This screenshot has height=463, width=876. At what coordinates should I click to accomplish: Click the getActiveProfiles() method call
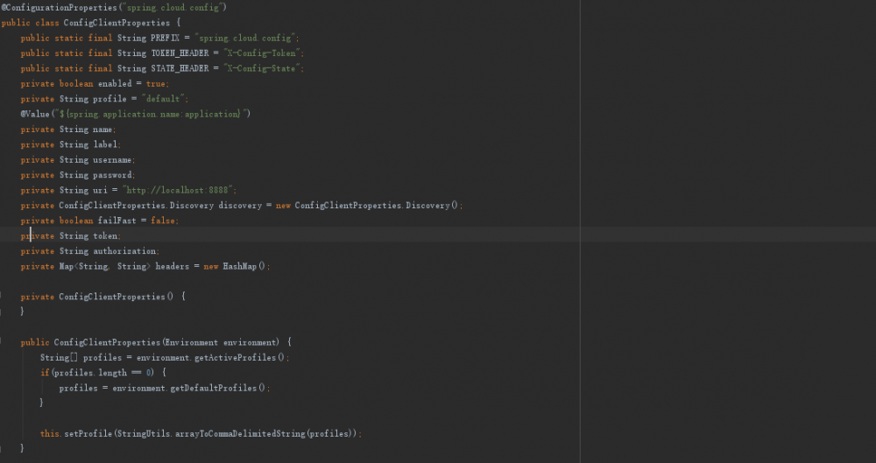tap(239, 357)
